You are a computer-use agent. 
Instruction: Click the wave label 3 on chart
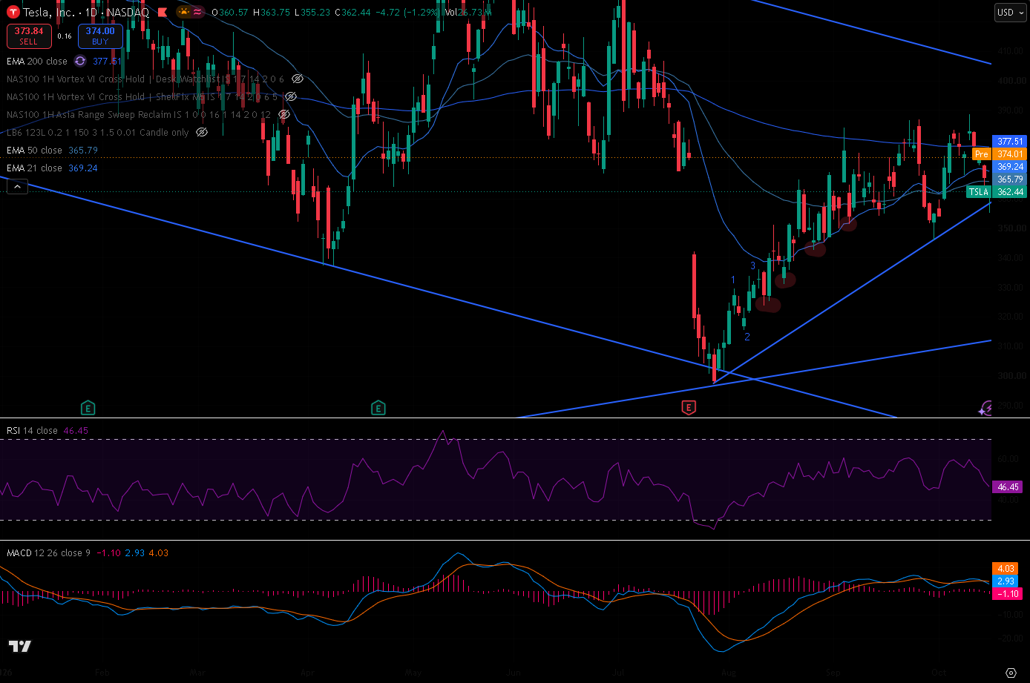(752, 265)
